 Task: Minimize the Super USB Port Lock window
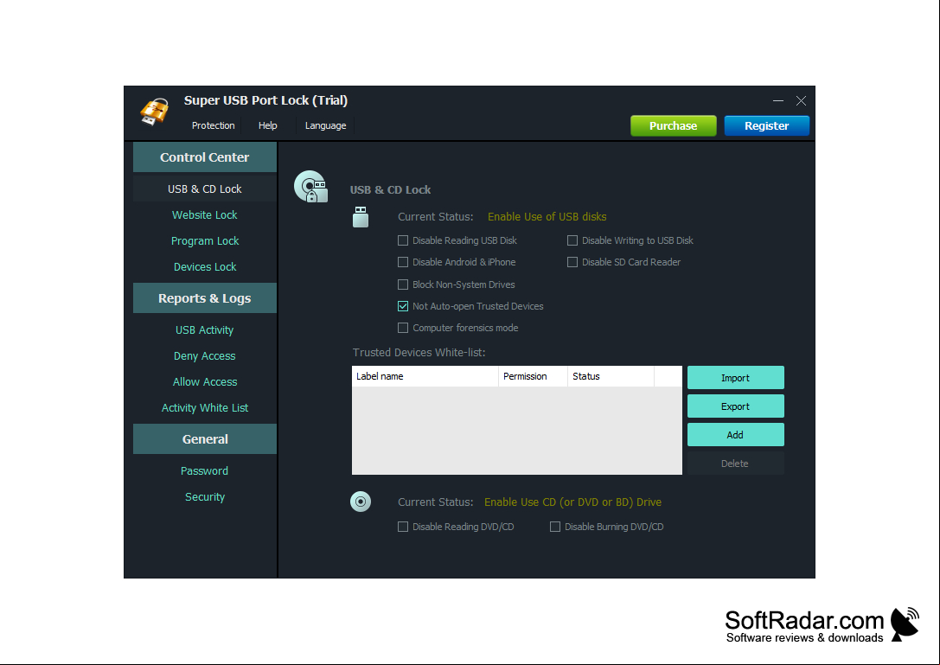(x=778, y=100)
